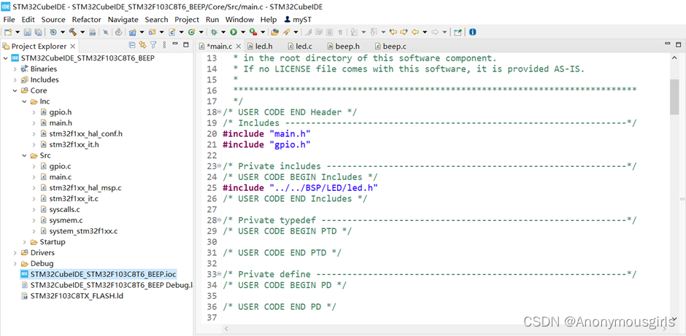Click the Open Element folder icon

(x=274, y=32)
